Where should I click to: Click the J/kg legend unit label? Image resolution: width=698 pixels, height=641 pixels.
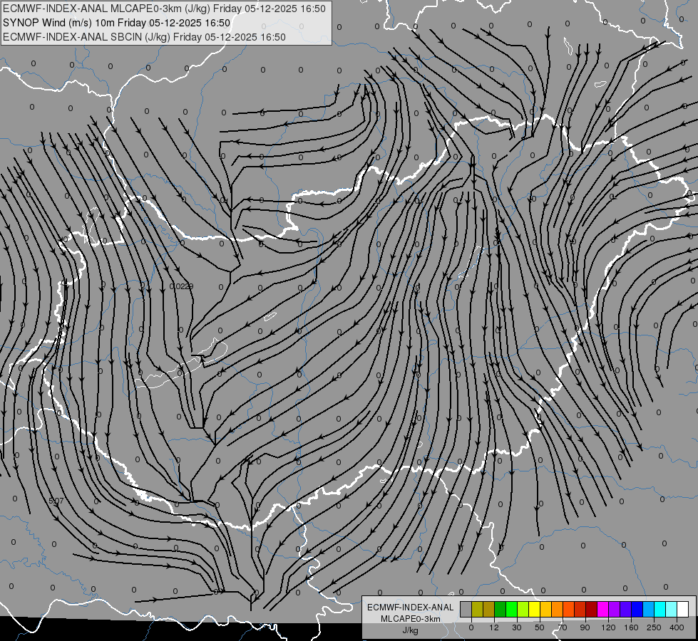pos(411,630)
